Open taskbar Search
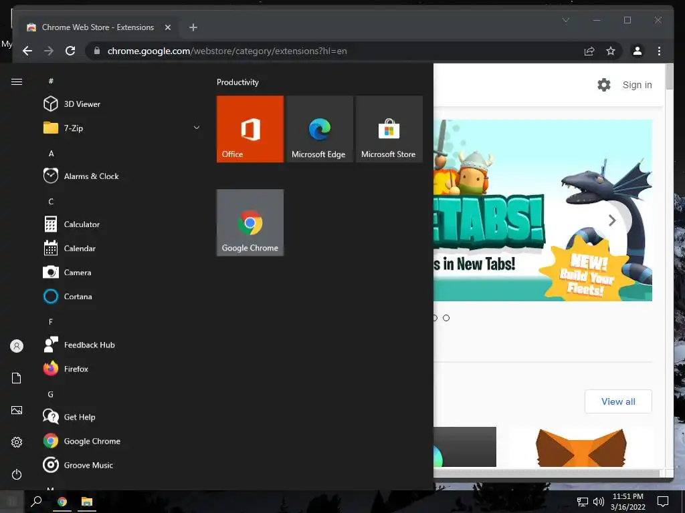 click(x=36, y=502)
